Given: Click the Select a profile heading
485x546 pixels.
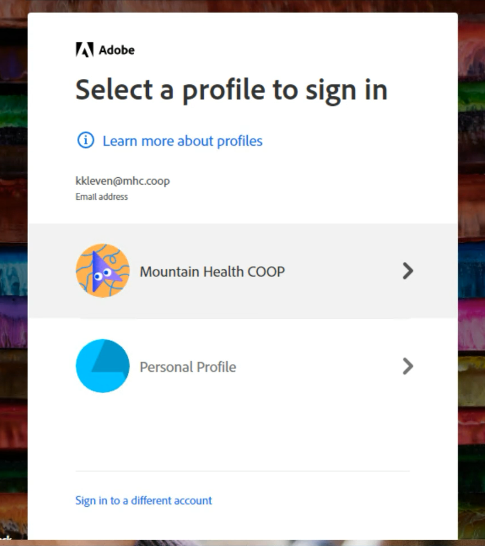Looking at the screenshot, I should (x=231, y=89).
